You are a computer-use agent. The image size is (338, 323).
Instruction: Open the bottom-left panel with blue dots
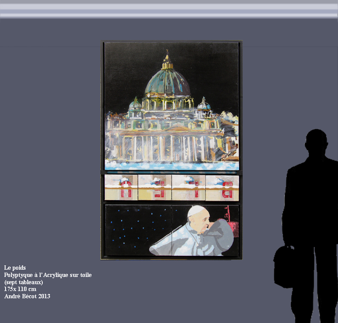(138, 230)
